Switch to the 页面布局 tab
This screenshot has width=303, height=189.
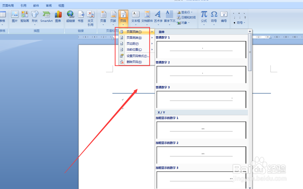pyautogui.click(x=8, y=6)
